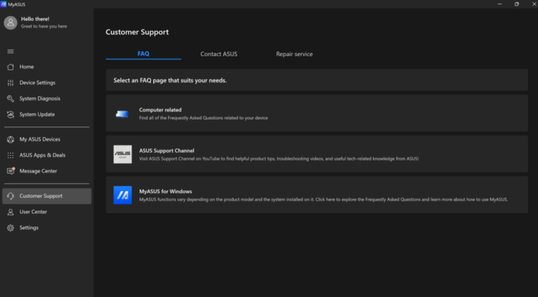Click 'Great to have you here' text

(44, 26)
